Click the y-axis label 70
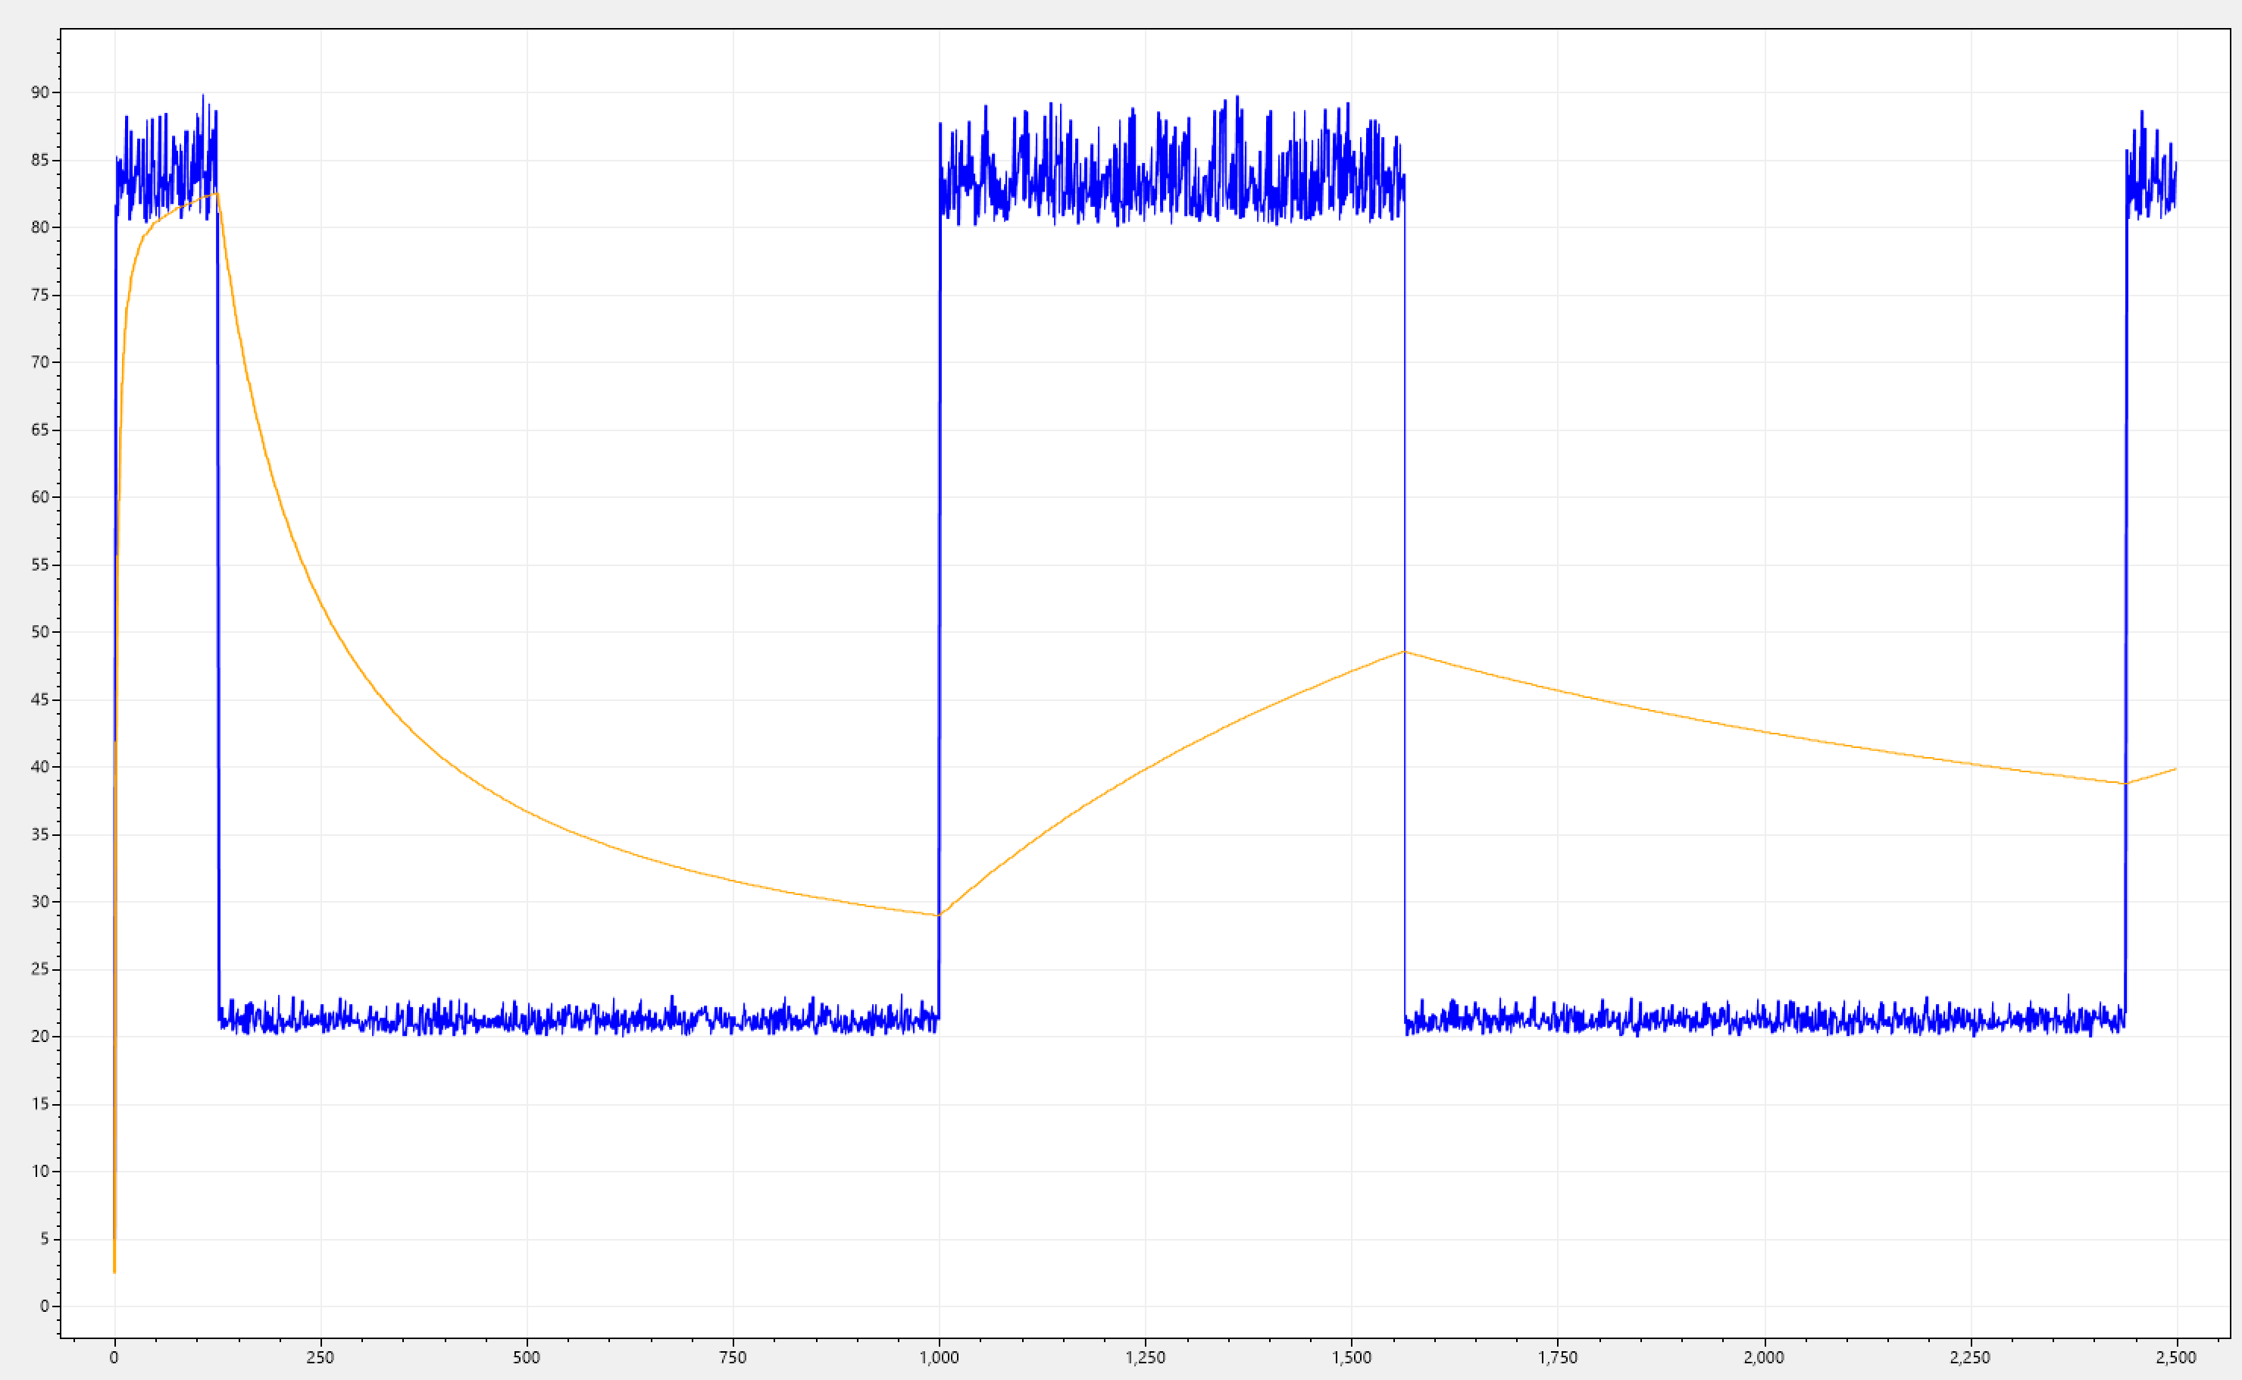This screenshot has height=1380, width=2242. tap(40, 362)
